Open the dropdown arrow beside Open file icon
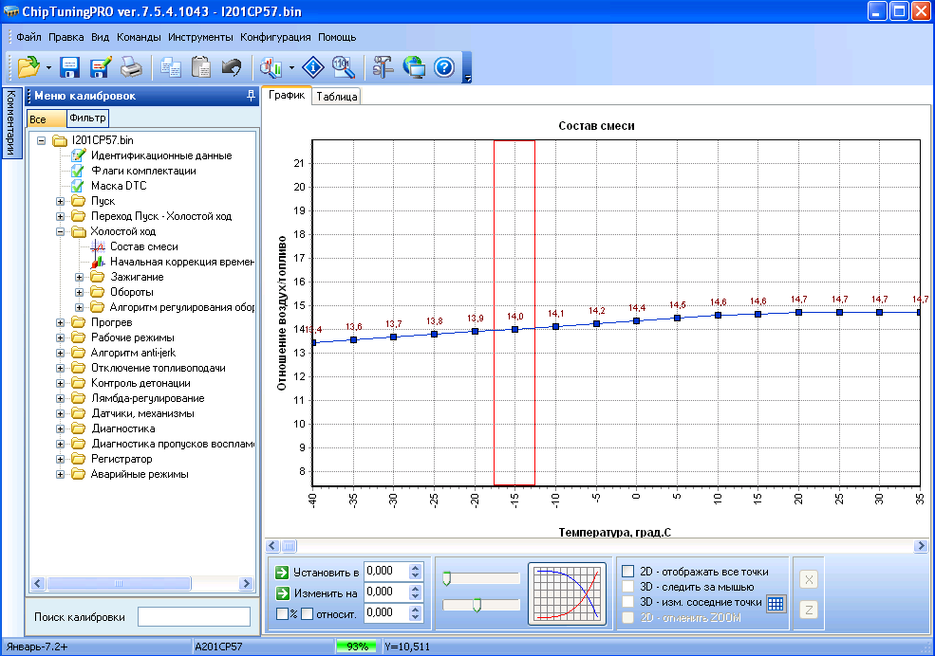The width and height of the screenshot is (935, 656). click(x=47, y=68)
